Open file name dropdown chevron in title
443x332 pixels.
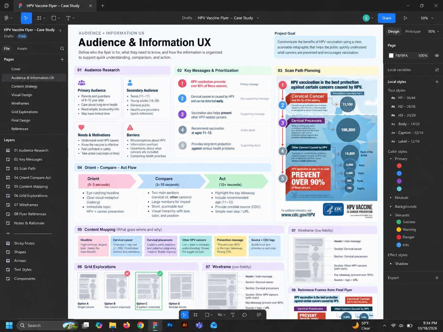coord(258,18)
